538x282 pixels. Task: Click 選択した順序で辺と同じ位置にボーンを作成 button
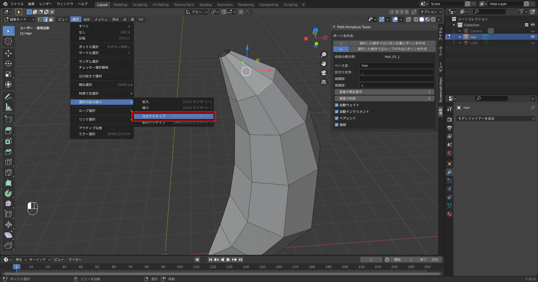[392, 43]
